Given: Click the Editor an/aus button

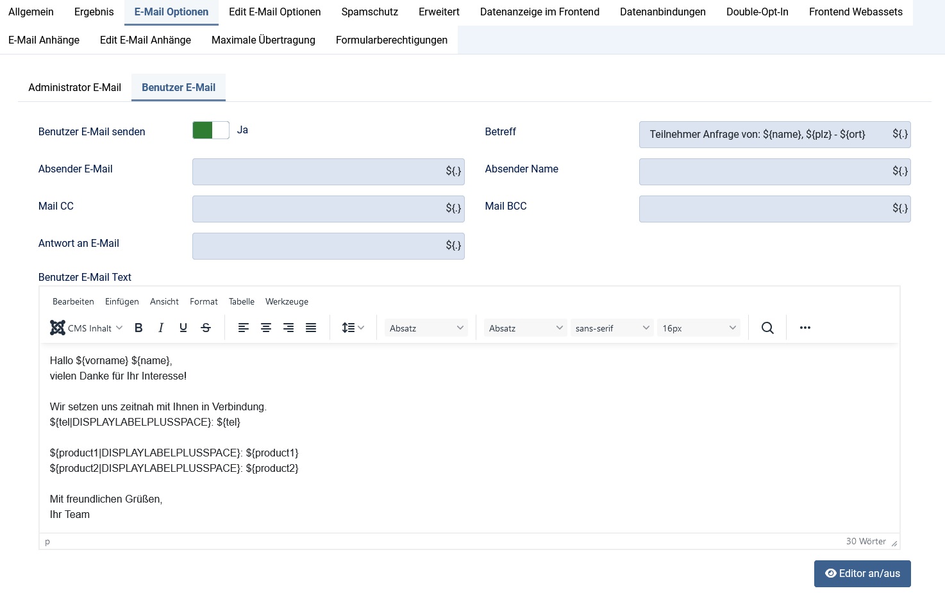Looking at the screenshot, I should pyautogui.click(x=862, y=574).
